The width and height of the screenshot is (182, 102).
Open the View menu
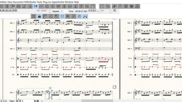click(10, 2)
